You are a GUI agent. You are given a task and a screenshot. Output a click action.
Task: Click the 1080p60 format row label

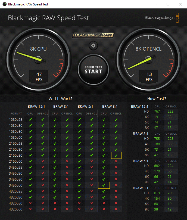coord(15,138)
